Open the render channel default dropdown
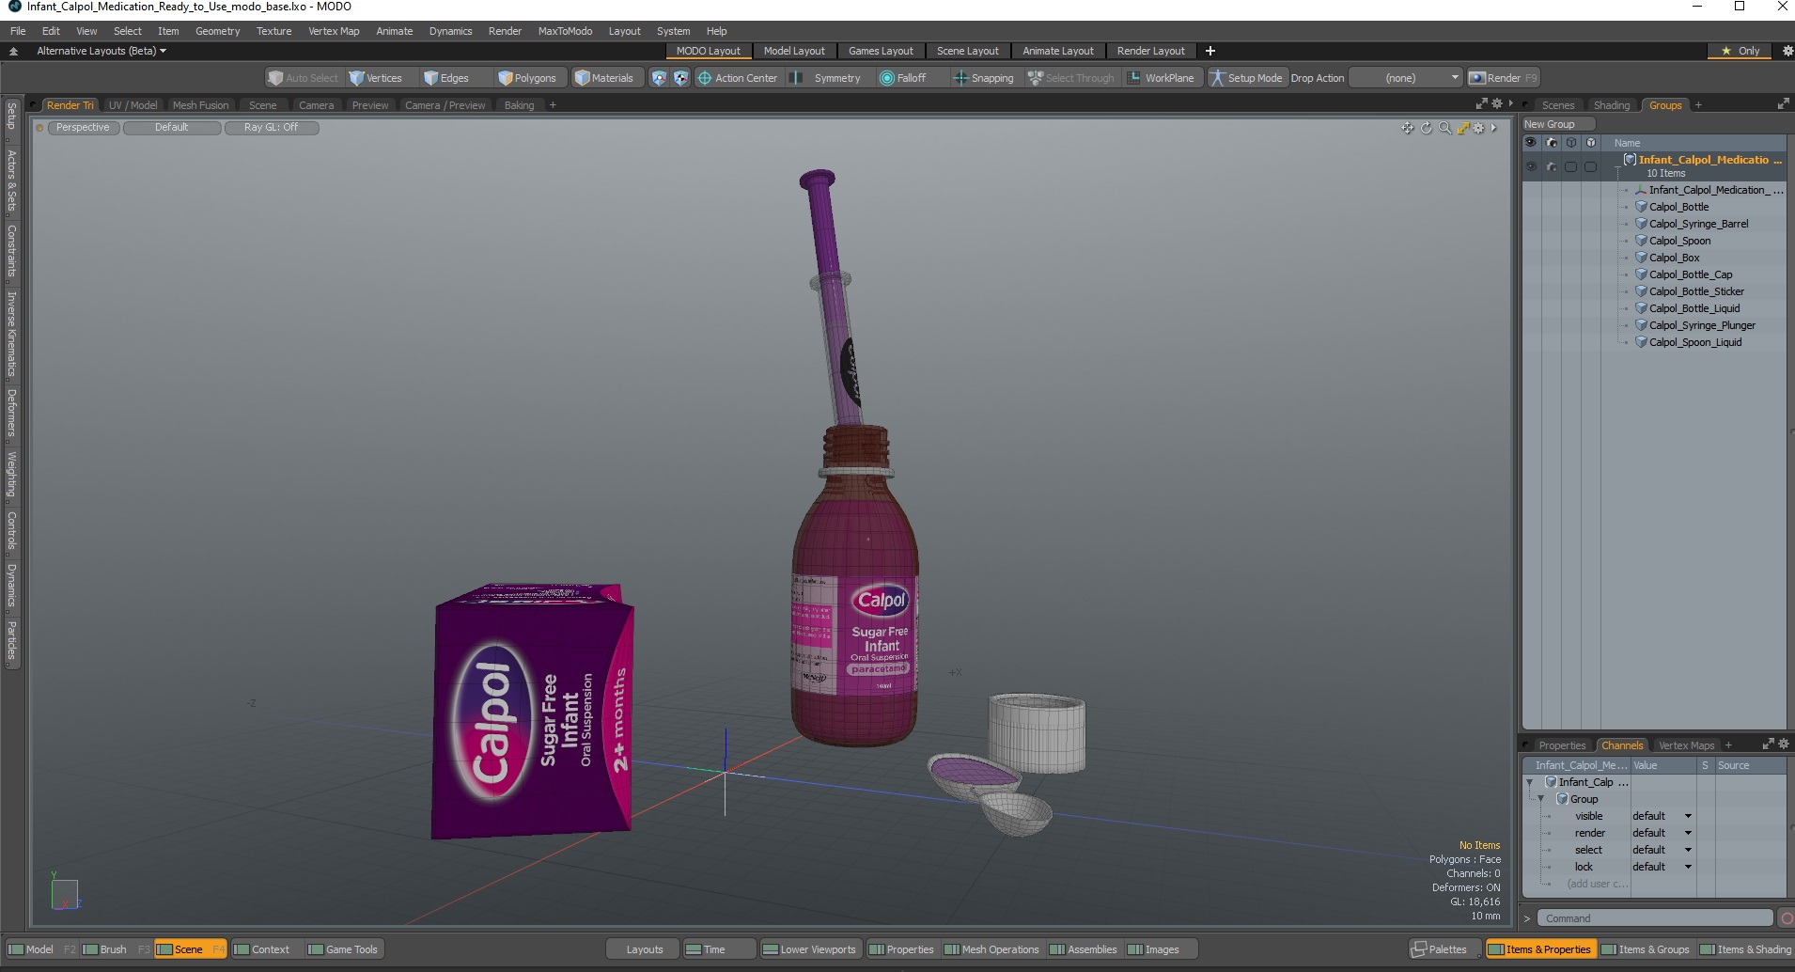 (1662, 833)
